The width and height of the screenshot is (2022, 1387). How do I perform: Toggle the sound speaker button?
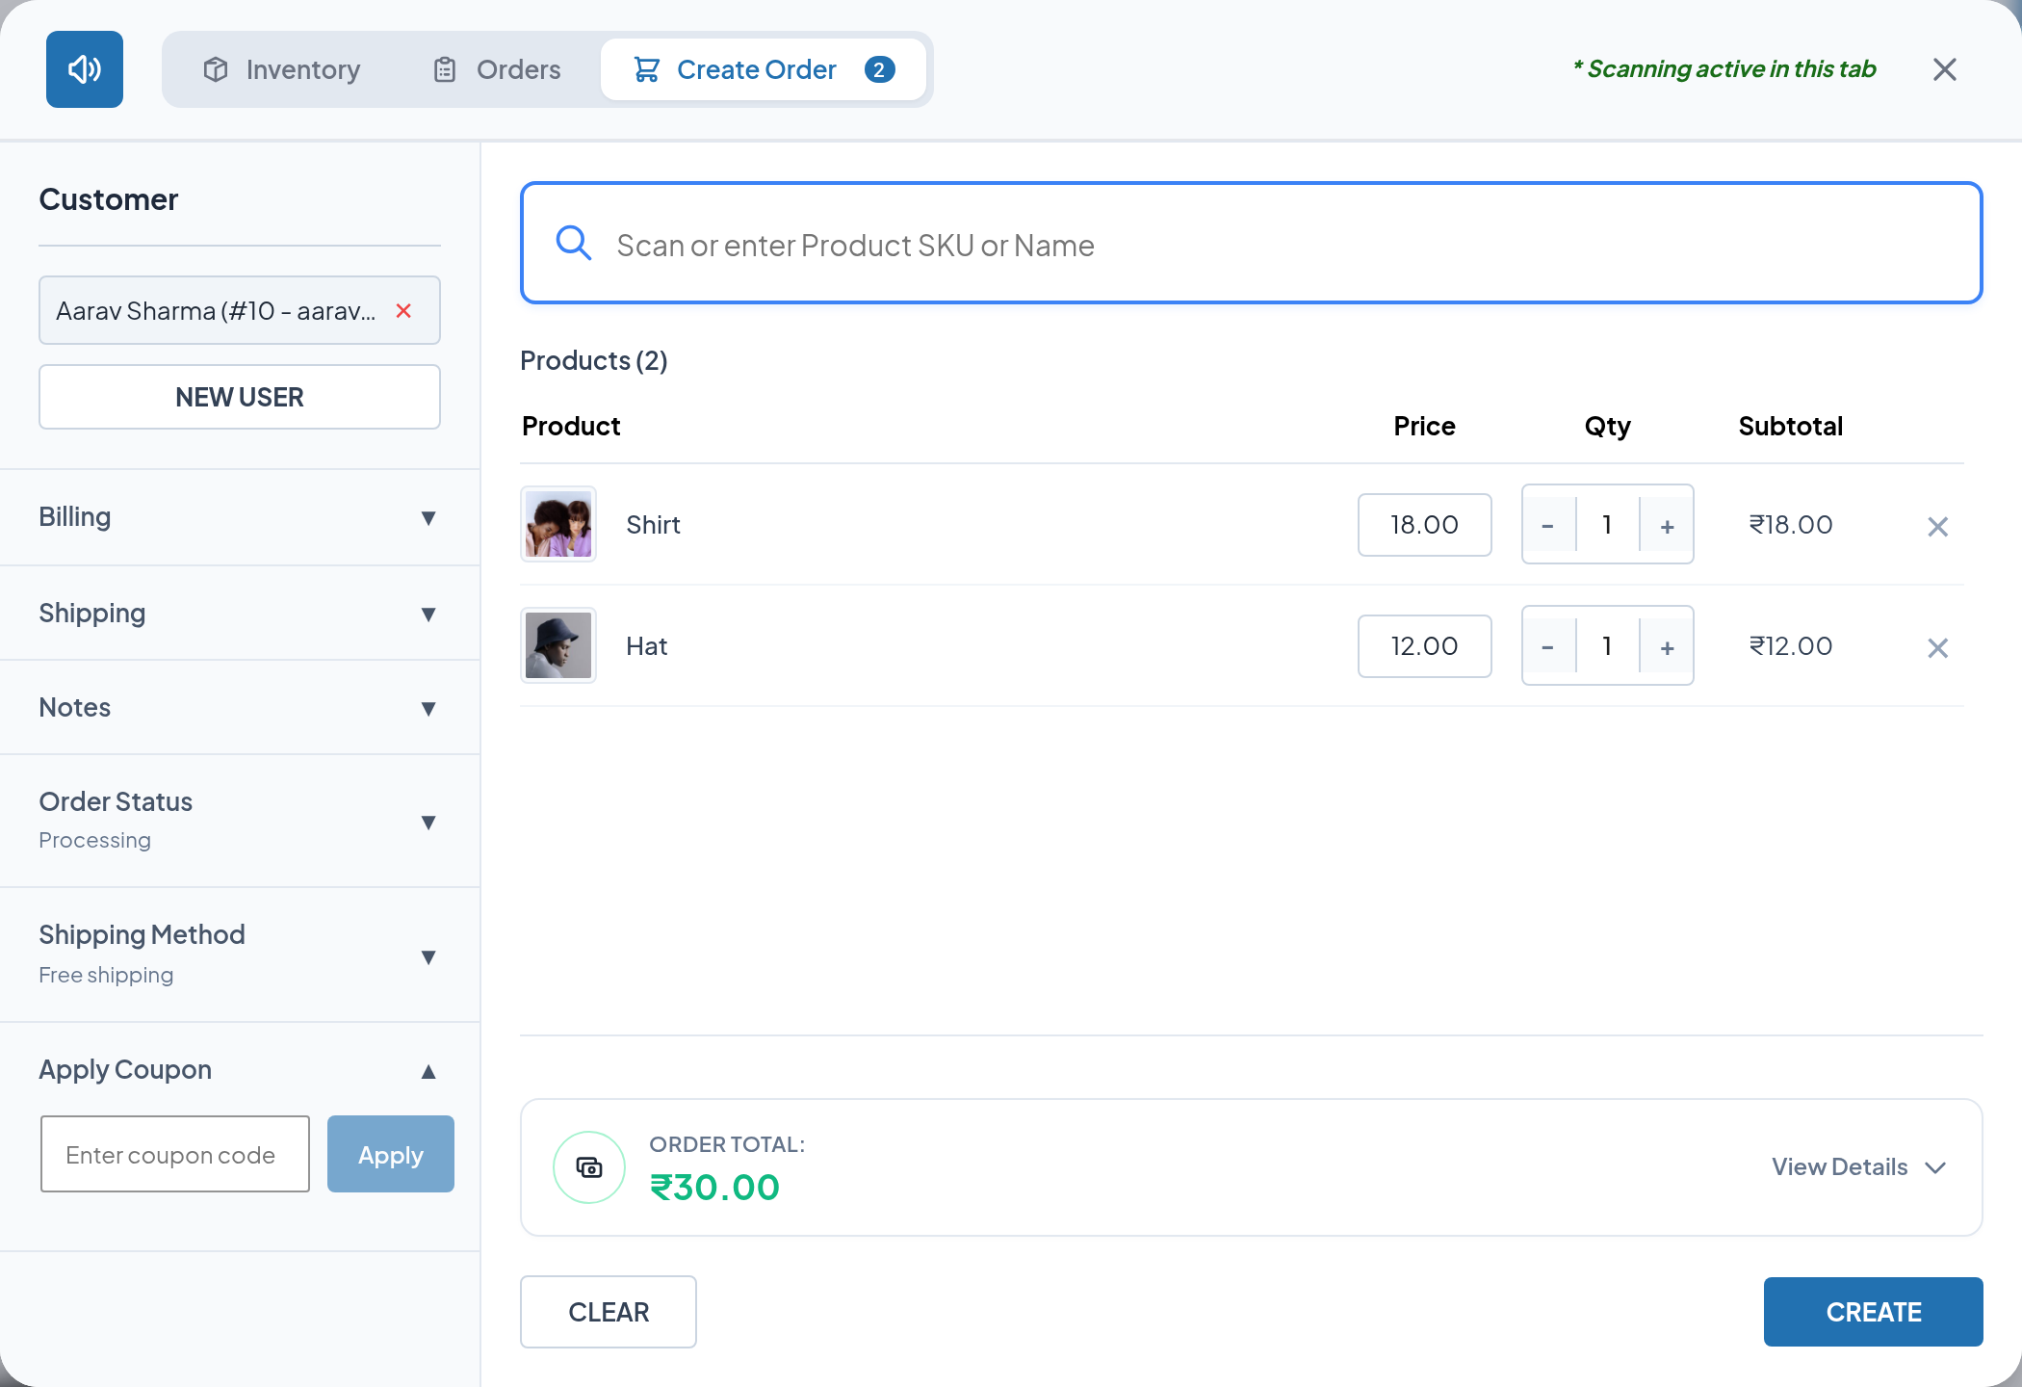[x=85, y=69]
